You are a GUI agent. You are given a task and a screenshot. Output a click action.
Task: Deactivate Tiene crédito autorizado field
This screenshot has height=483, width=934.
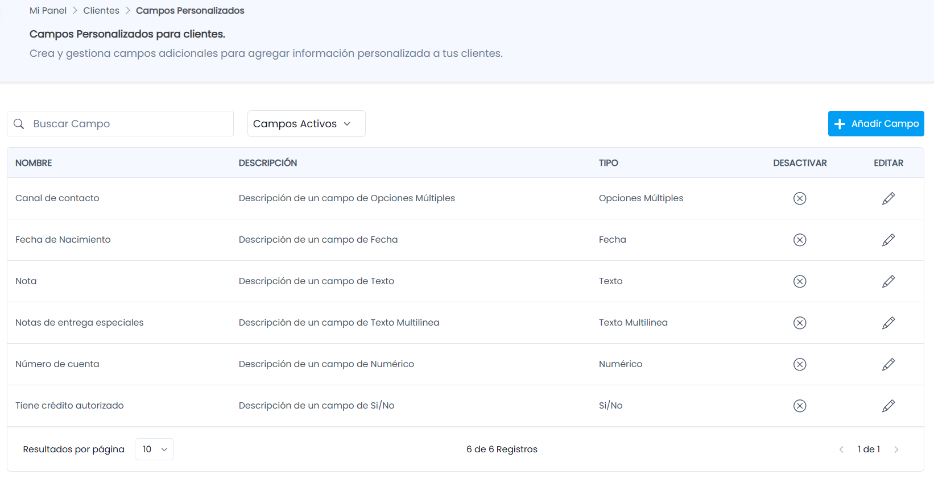(x=800, y=406)
